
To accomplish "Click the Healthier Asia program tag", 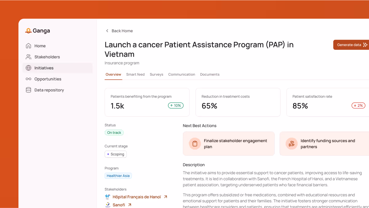I will 118,176.
